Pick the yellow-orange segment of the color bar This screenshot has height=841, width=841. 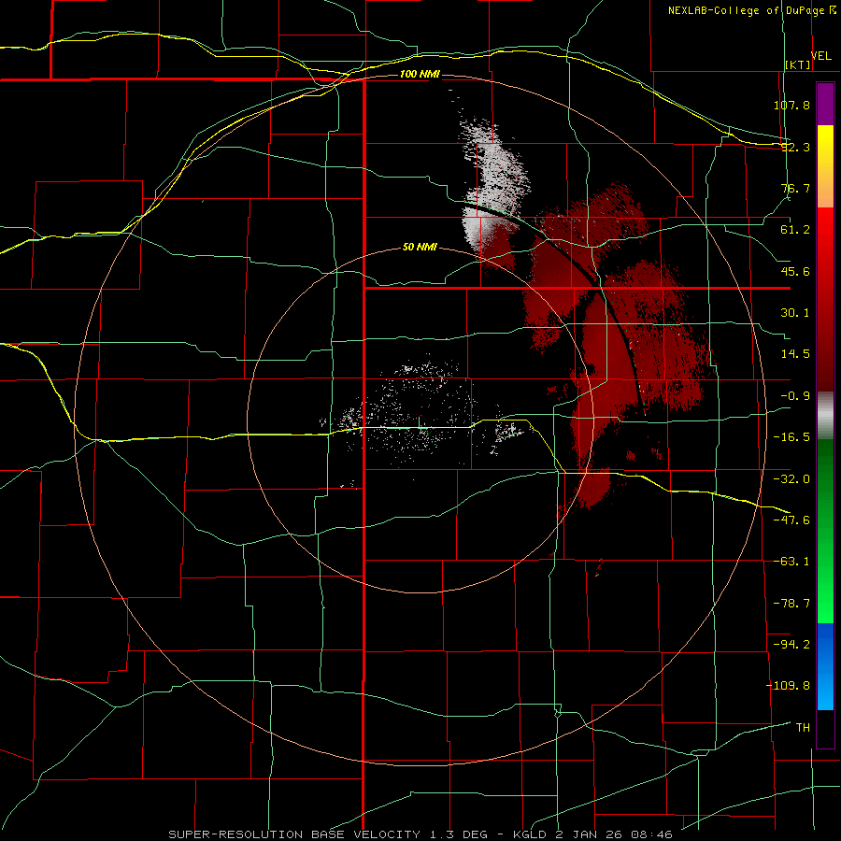[x=825, y=166]
